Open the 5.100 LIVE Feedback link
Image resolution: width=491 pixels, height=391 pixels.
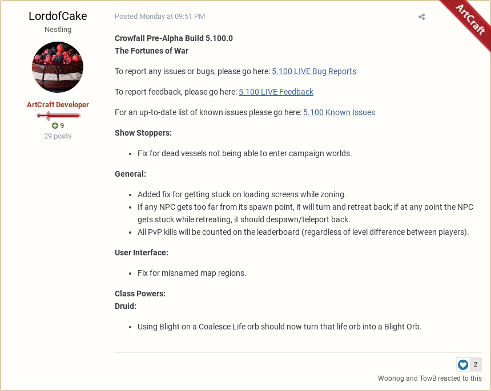[x=276, y=92]
